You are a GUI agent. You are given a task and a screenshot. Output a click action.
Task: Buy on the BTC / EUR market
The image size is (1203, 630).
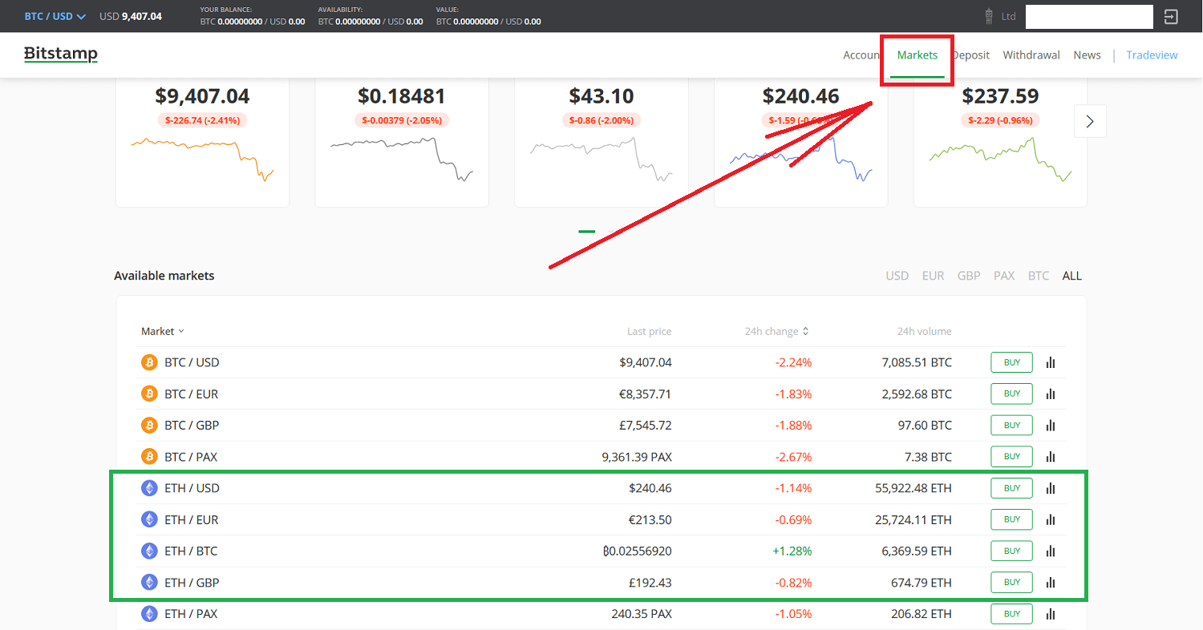(1012, 394)
